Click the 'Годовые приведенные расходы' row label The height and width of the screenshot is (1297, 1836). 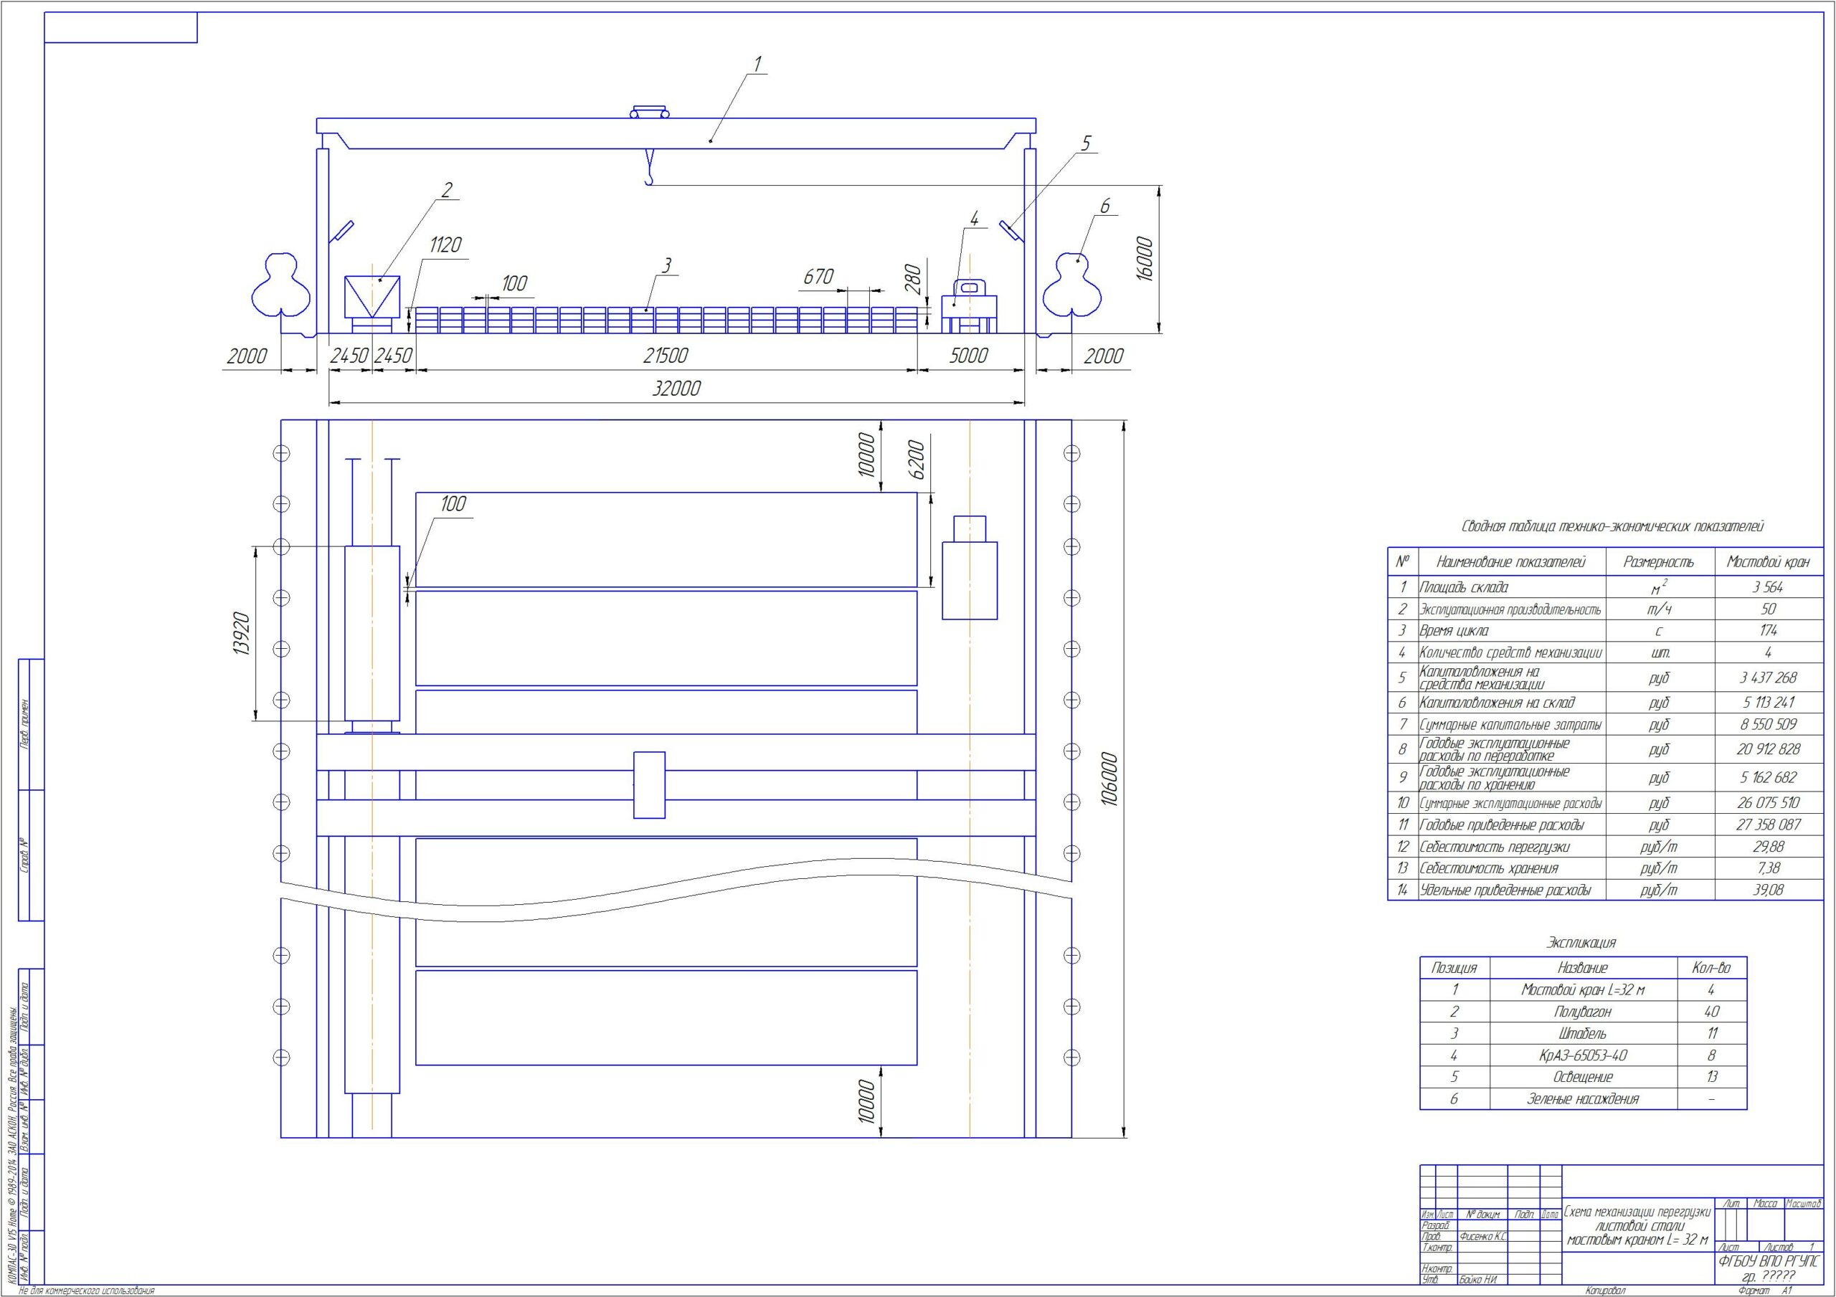tap(1501, 825)
